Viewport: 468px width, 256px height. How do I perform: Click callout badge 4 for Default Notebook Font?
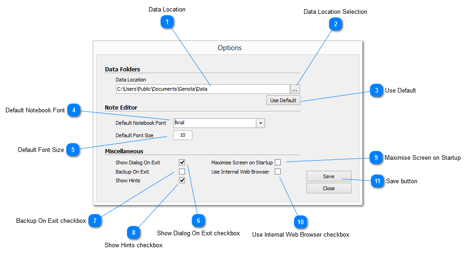click(74, 111)
